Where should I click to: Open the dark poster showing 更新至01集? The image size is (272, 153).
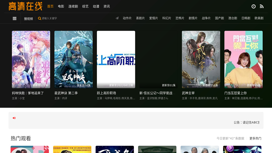tap(158, 60)
